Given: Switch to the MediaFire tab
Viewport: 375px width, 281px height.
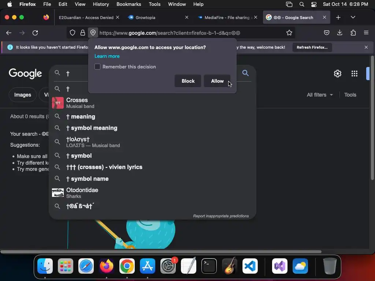Looking at the screenshot, I should click(227, 18).
